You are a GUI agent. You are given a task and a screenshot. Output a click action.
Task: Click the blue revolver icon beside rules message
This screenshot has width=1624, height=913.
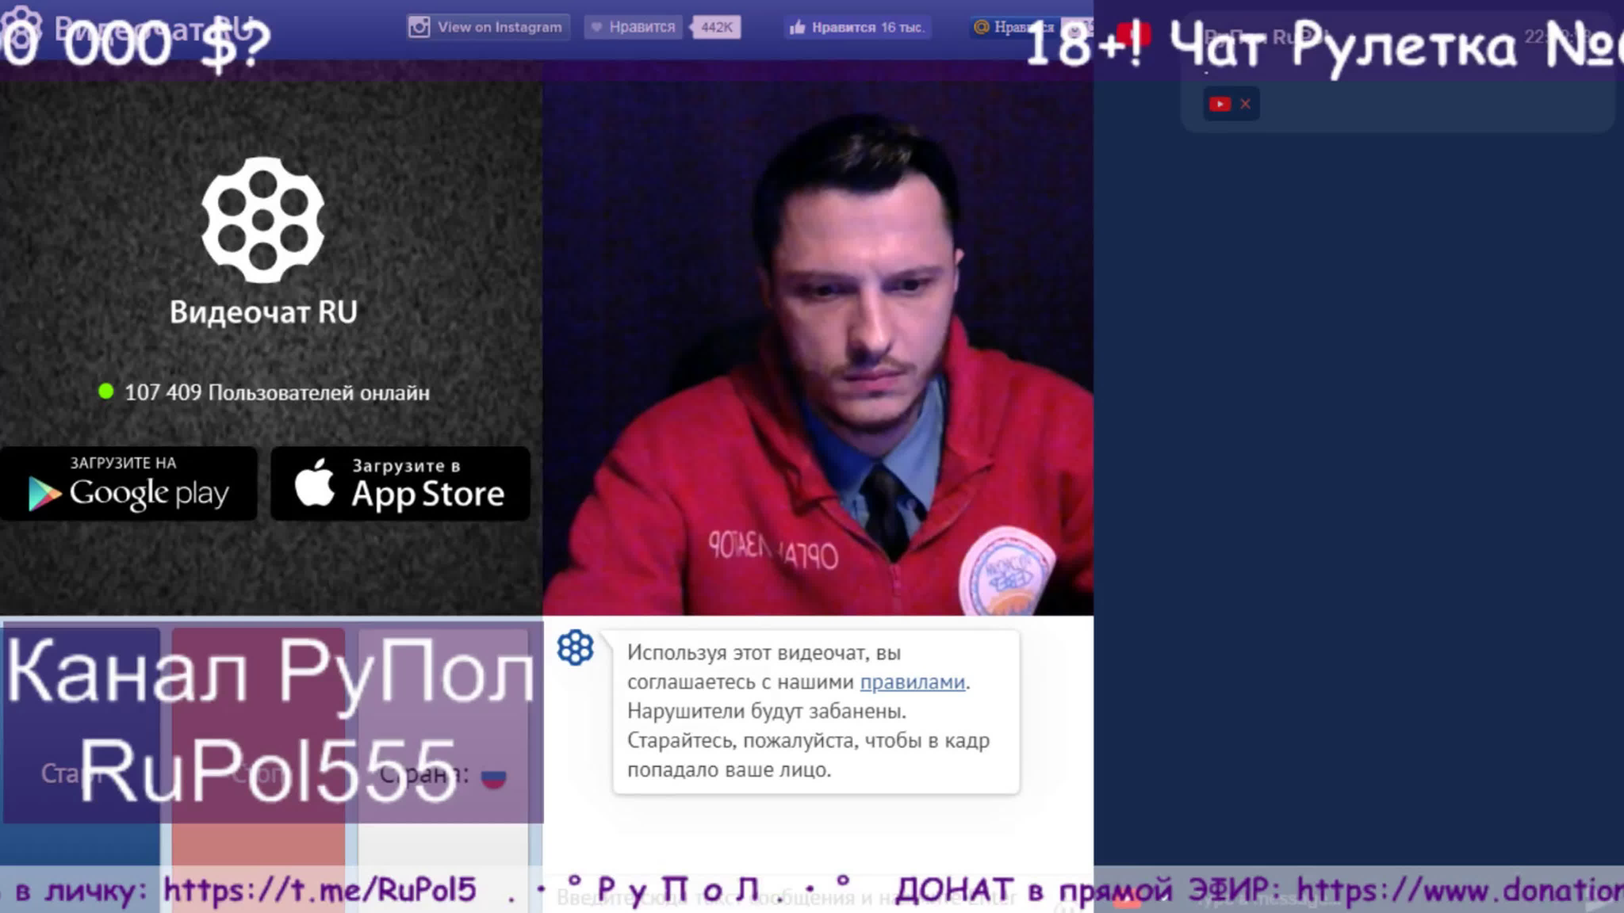(x=575, y=648)
